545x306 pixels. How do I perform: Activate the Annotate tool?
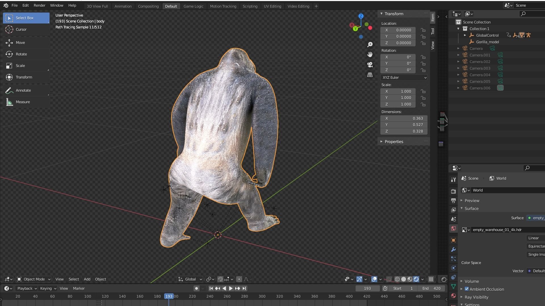click(26, 90)
